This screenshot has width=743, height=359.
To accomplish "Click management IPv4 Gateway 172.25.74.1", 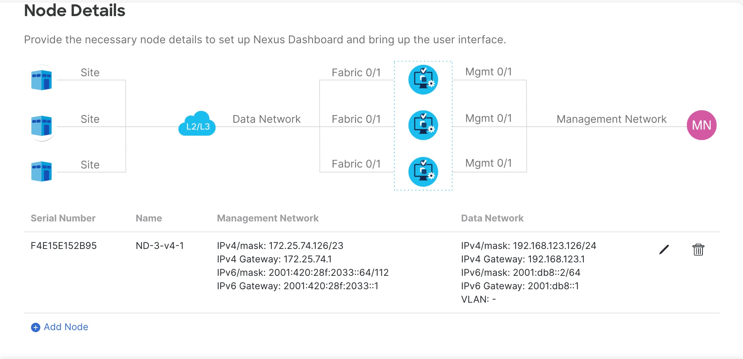I will (x=274, y=259).
